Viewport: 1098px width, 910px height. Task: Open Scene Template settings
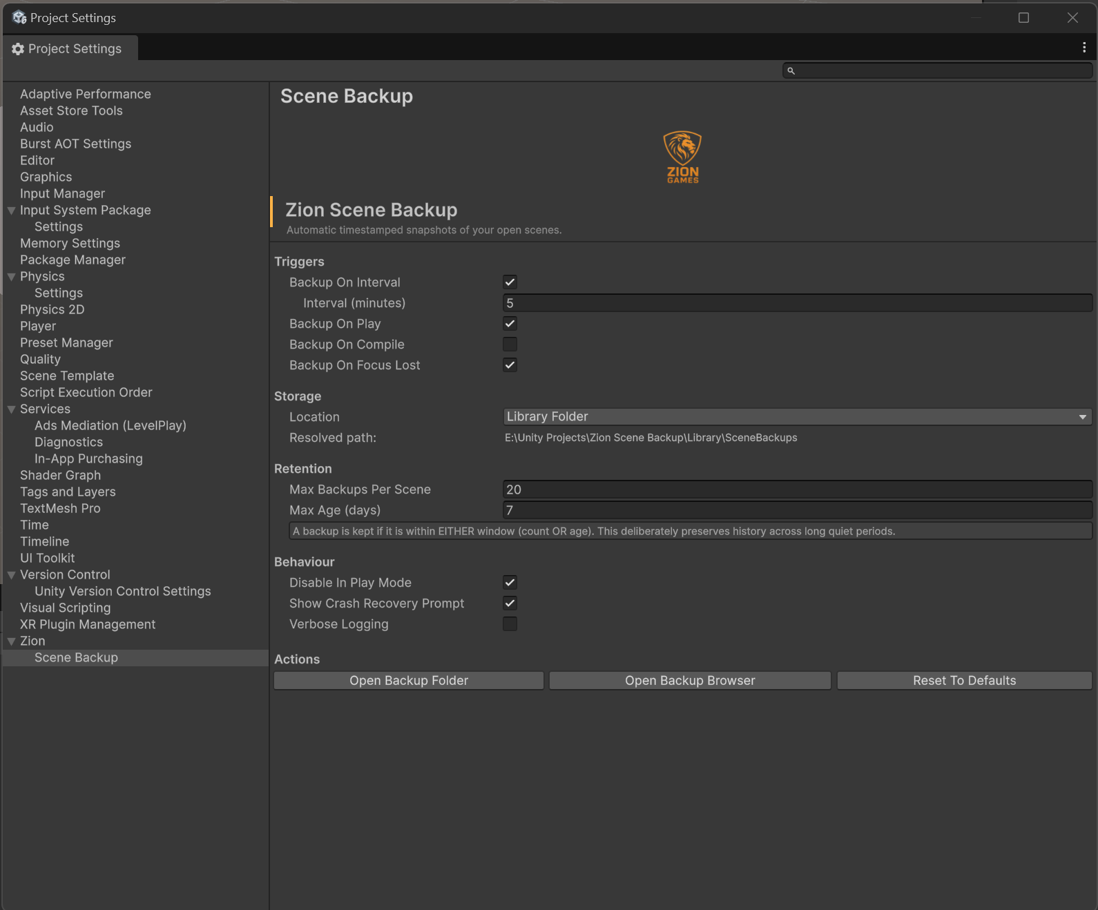(x=67, y=376)
